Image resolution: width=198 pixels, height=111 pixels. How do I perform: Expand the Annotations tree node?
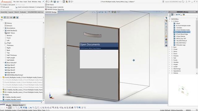pyautogui.click(x=3, y=28)
